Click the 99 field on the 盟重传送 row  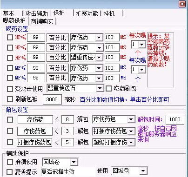[x=36, y=58]
